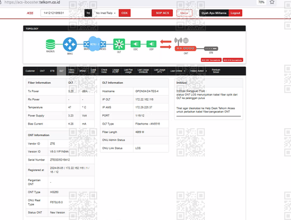Image resolution: width=291 pixels, height=220 pixels.
Task: Click the 70% zoom indicator
Action: pos(261,2)
